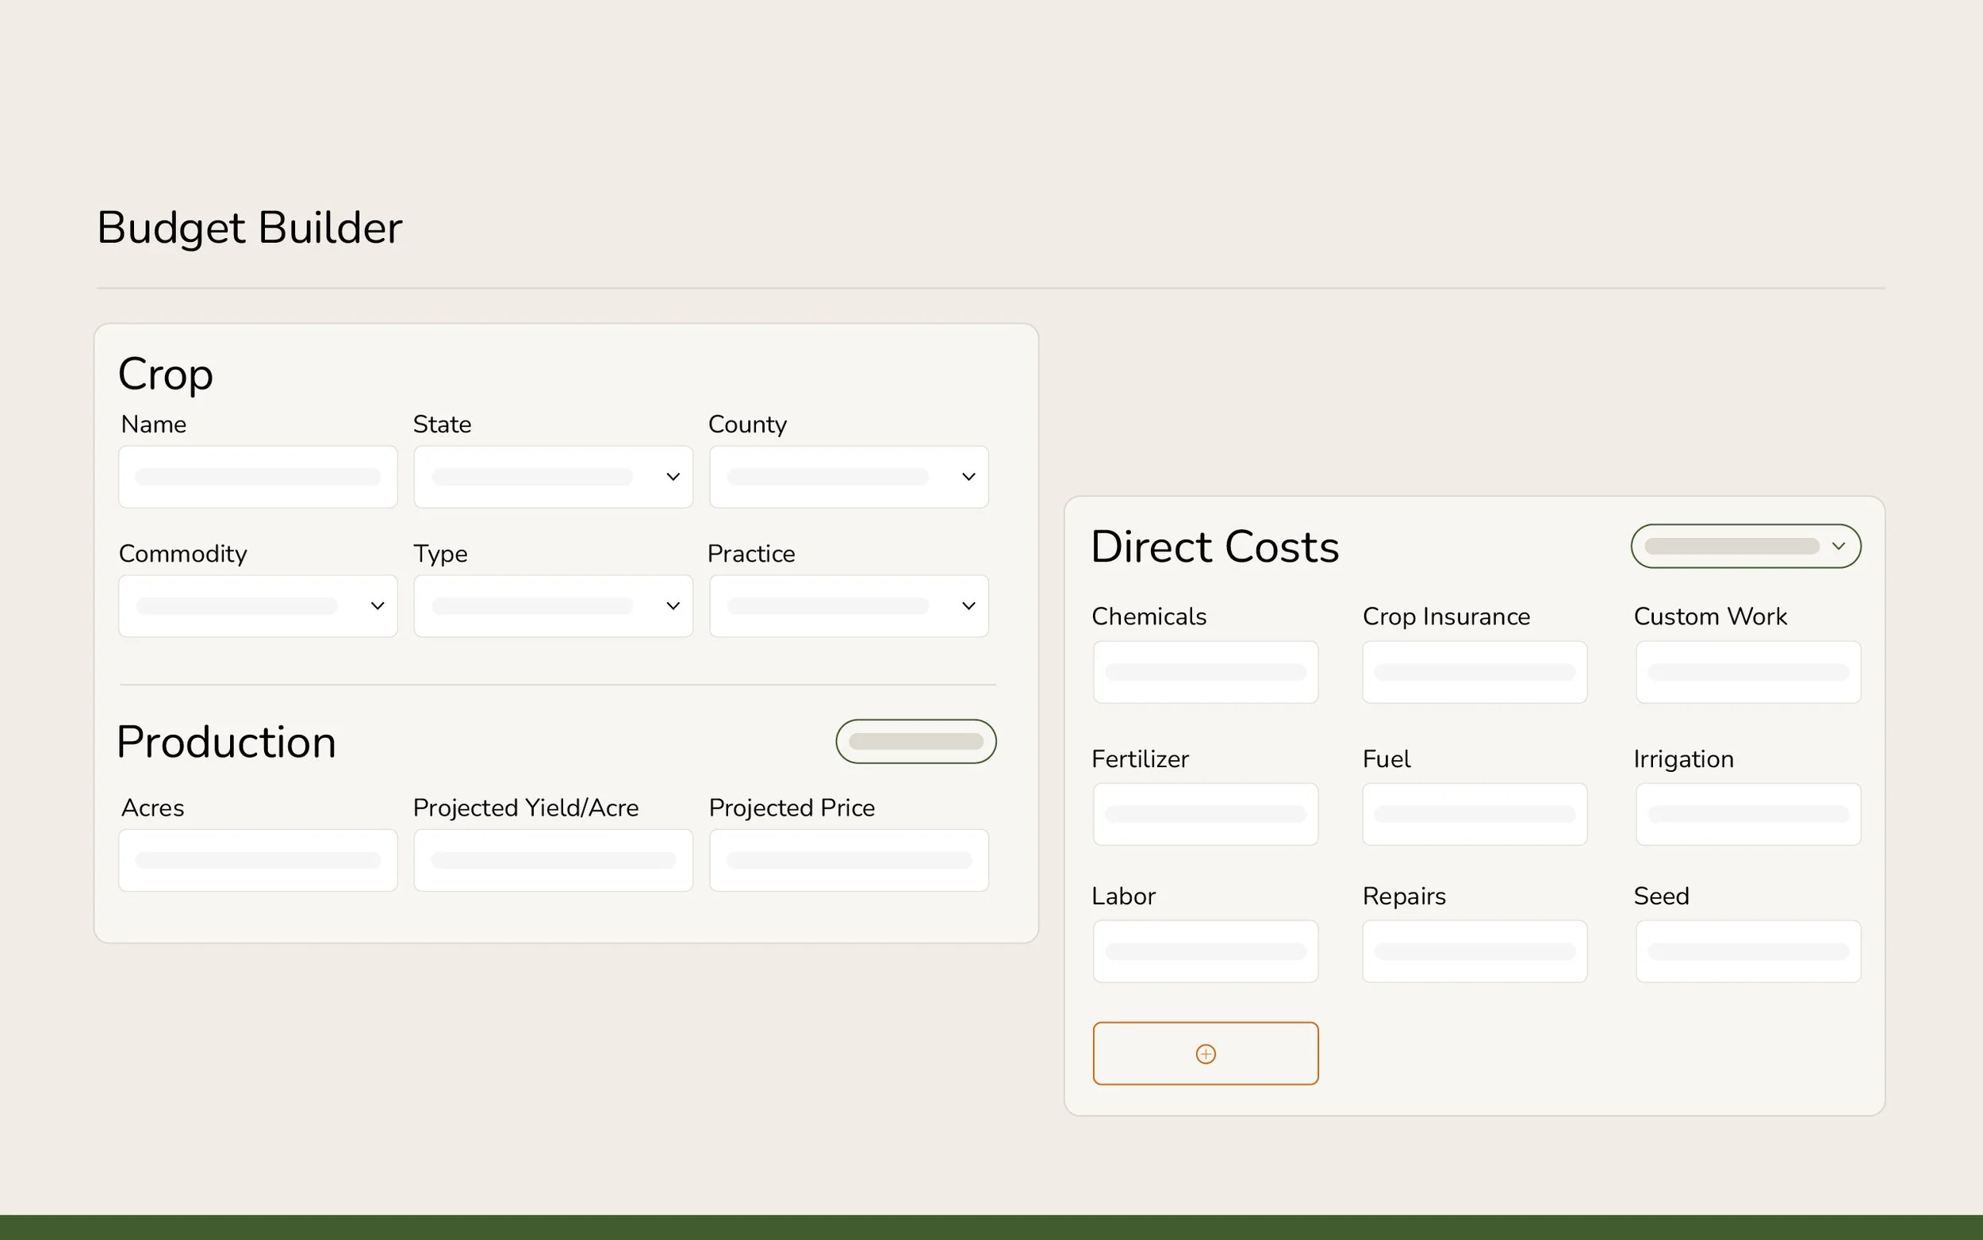1983x1240 pixels.
Task: Focus the Seed cost field
Action: pyautogui.click(x=1748, y=951)
